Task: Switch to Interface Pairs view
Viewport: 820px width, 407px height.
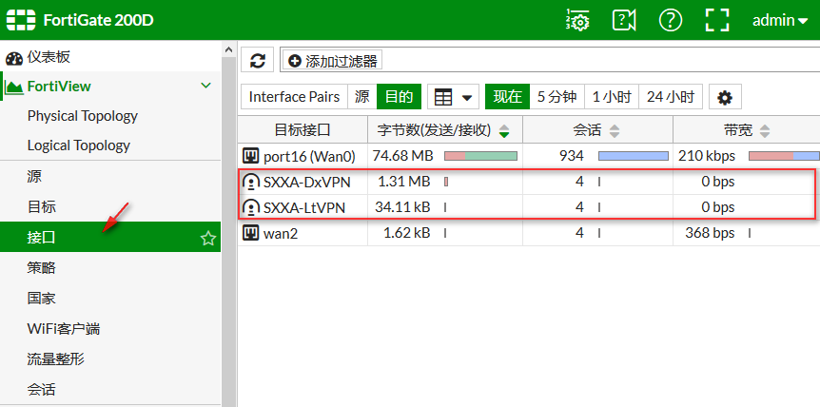Action: coord(294,97)
